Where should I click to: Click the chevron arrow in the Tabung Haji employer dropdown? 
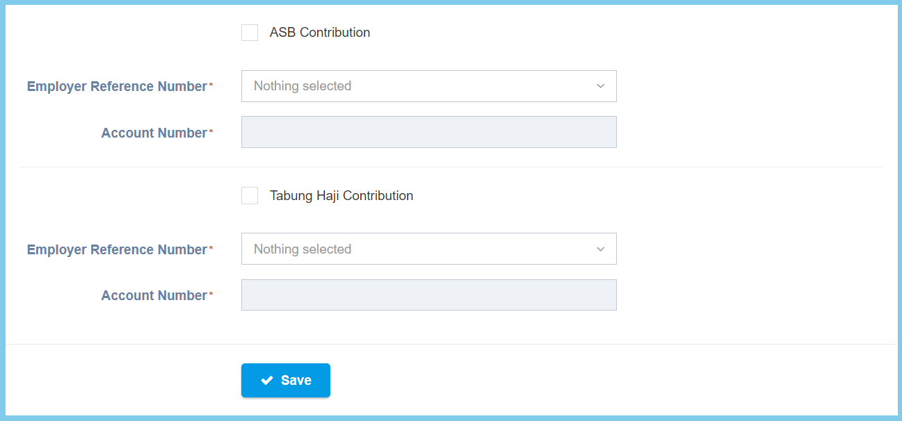(x=601, y=249)
